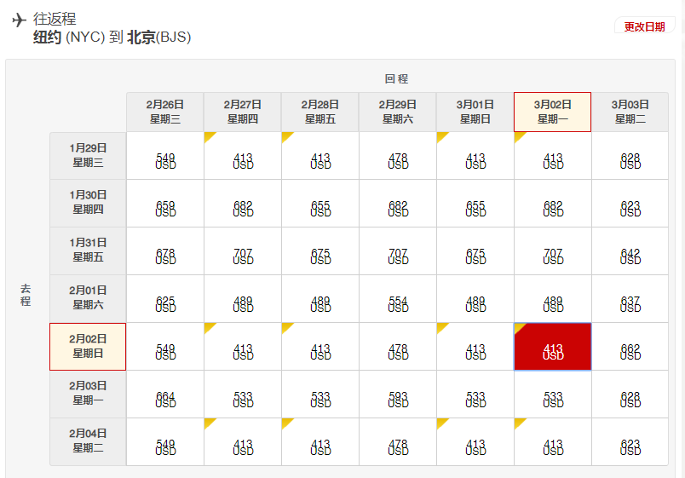Choose 478 USD fare in 2月04日 row

tap(398, 441)
